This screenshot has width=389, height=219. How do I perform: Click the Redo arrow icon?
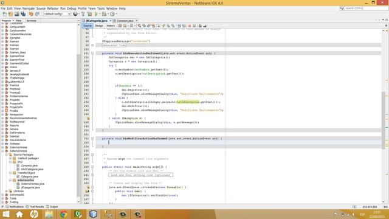(37, 14)
